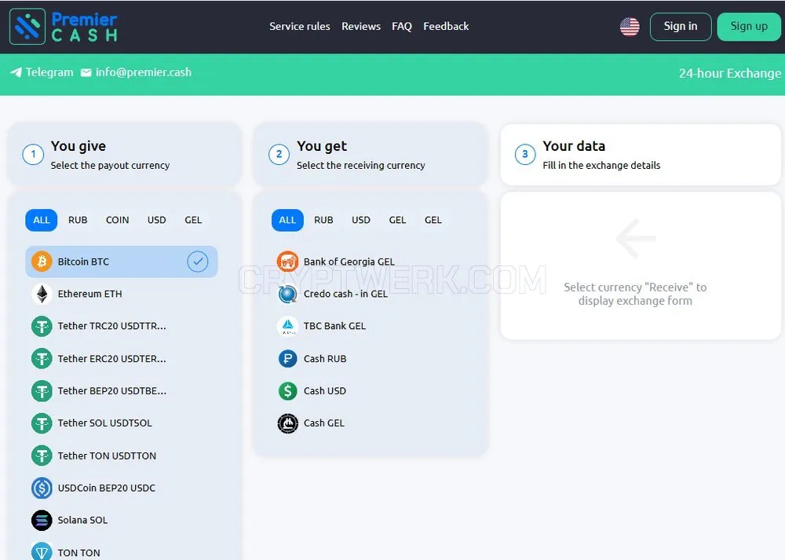785x560 pixels.
Task: Click the Tether TRC20 coin icon
Action: 42,326
